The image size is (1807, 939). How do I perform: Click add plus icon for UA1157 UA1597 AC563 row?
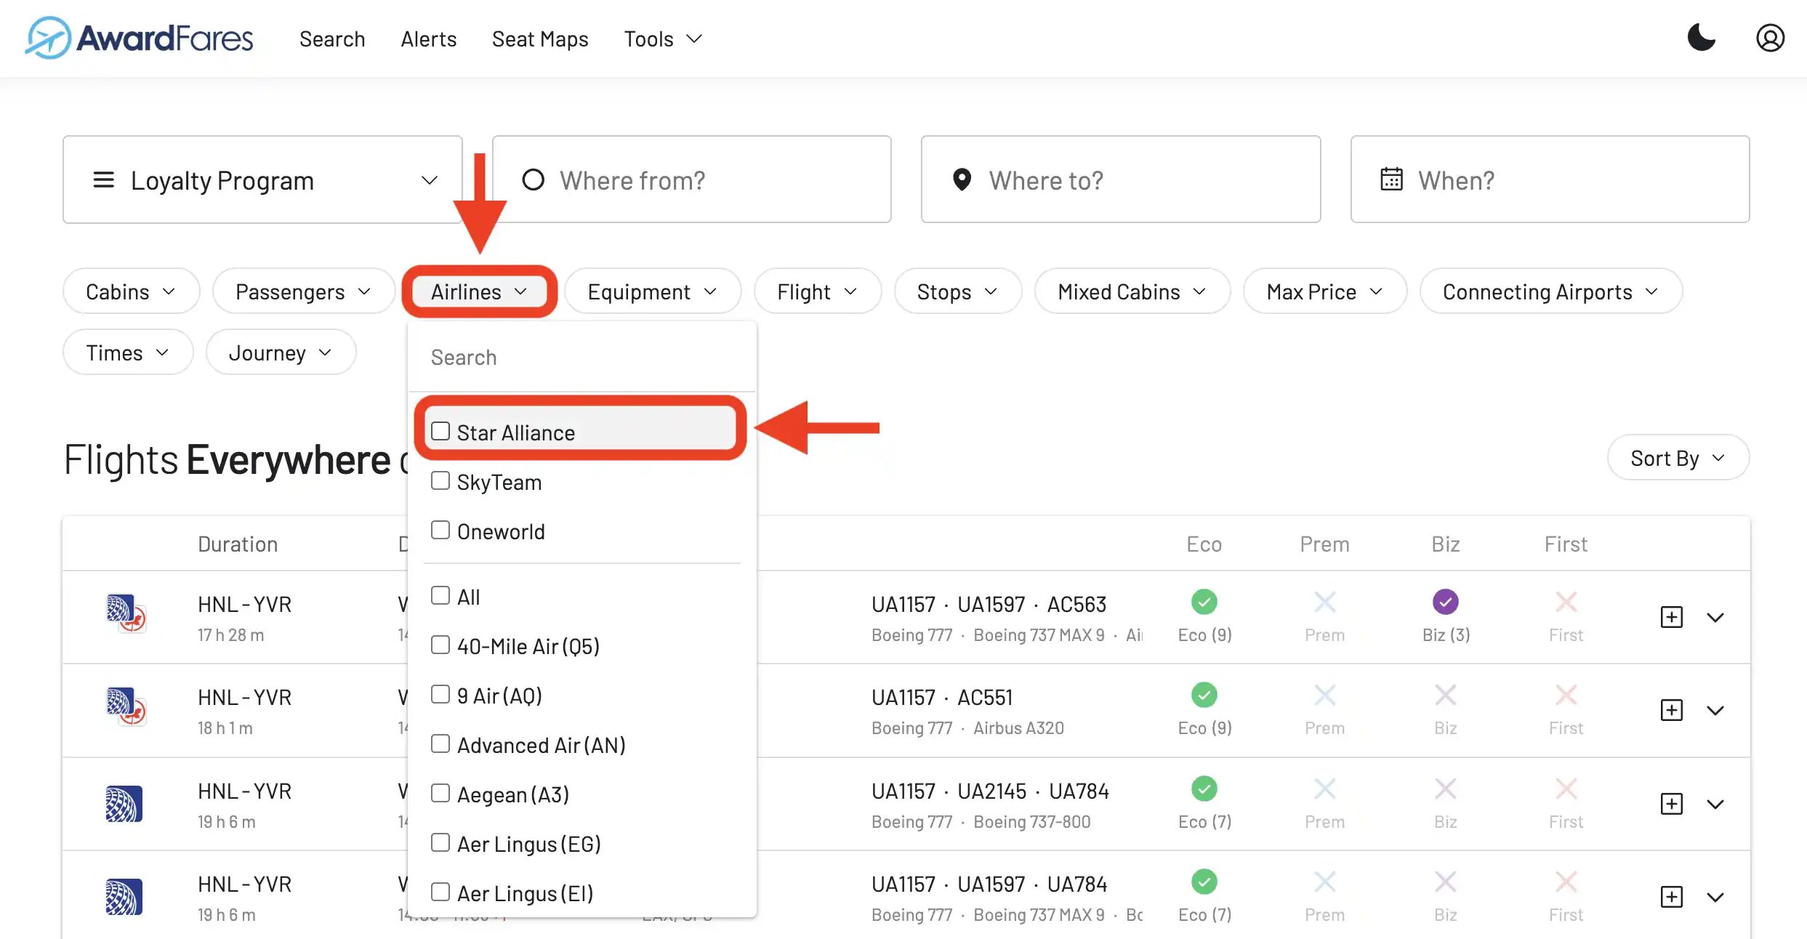pos(1671,617)
